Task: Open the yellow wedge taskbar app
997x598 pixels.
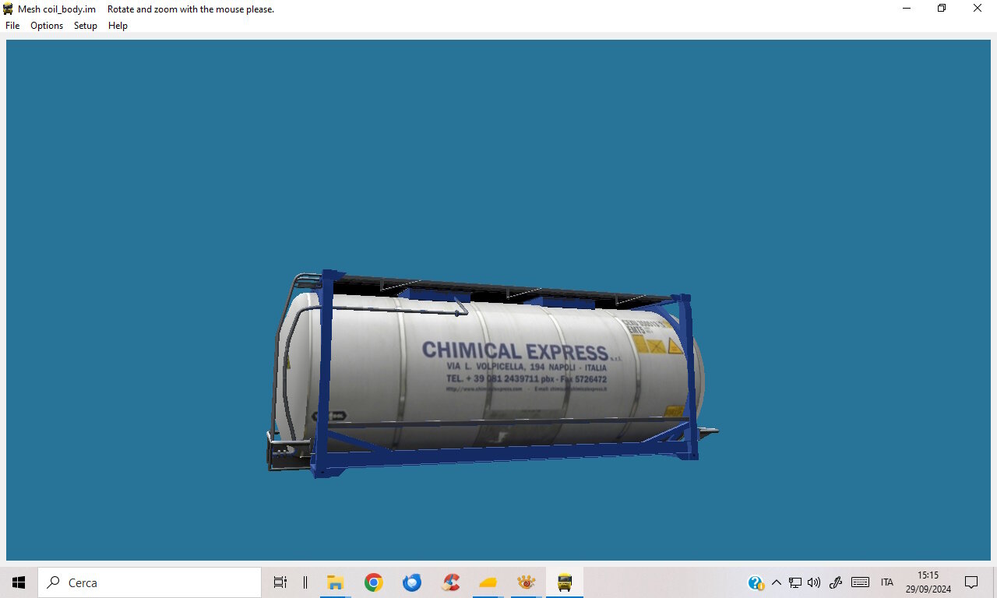Action: [488, 582]
